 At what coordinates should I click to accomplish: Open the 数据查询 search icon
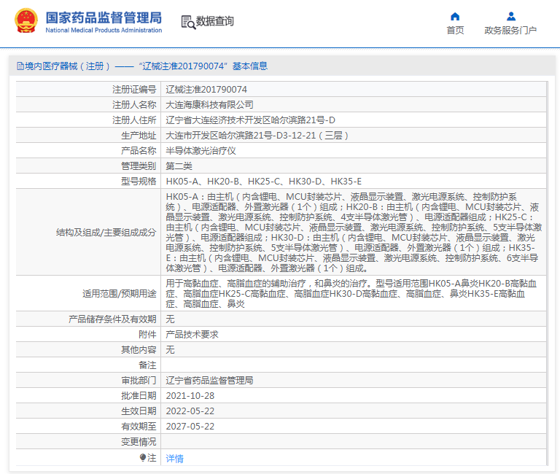(188, 22)
